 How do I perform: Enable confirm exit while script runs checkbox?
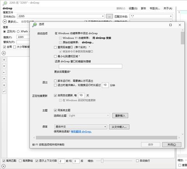[55, 81]
